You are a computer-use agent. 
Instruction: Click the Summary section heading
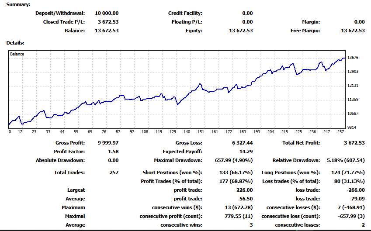coord(18,4)
